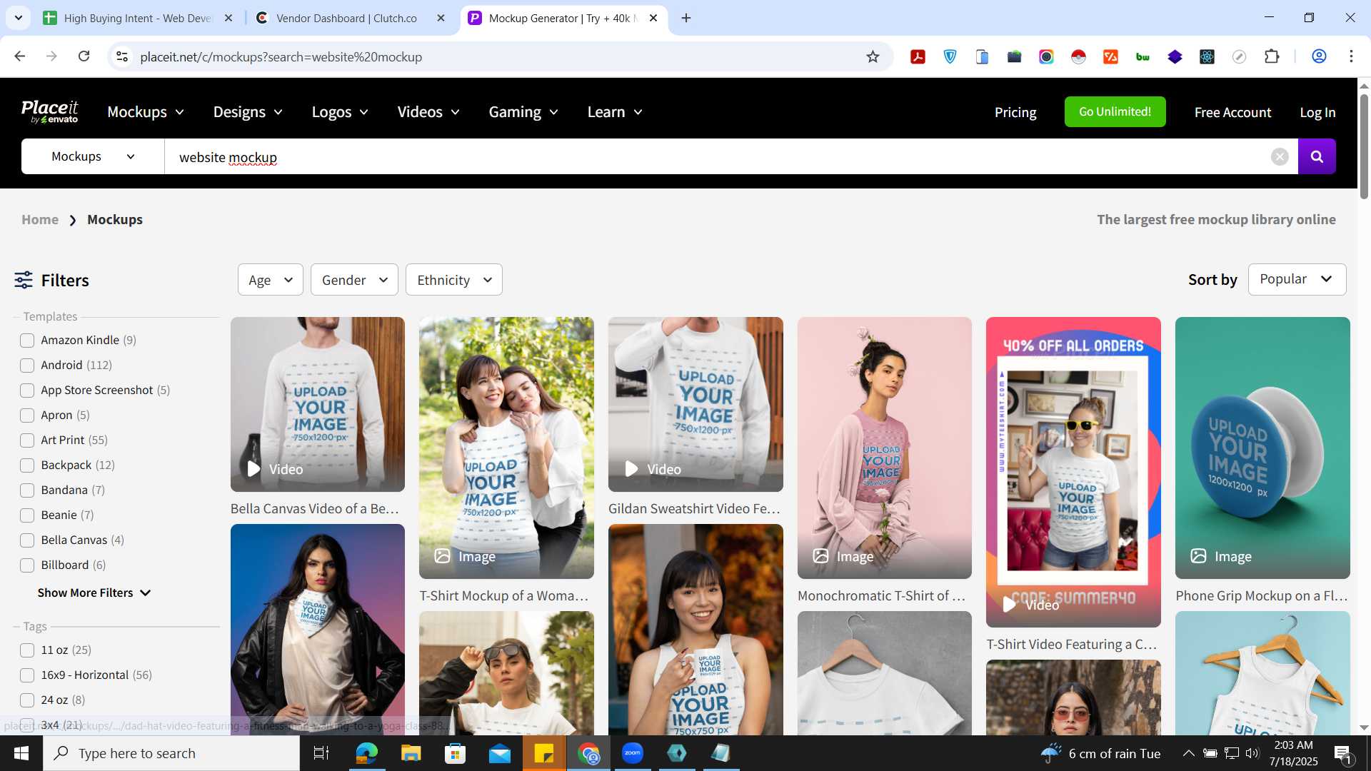Image resolution: width=1371 pixels, height=771 pixels.
Task: Open the Chrome extensions puzzle icon
Action: (x=1272, y=56)
